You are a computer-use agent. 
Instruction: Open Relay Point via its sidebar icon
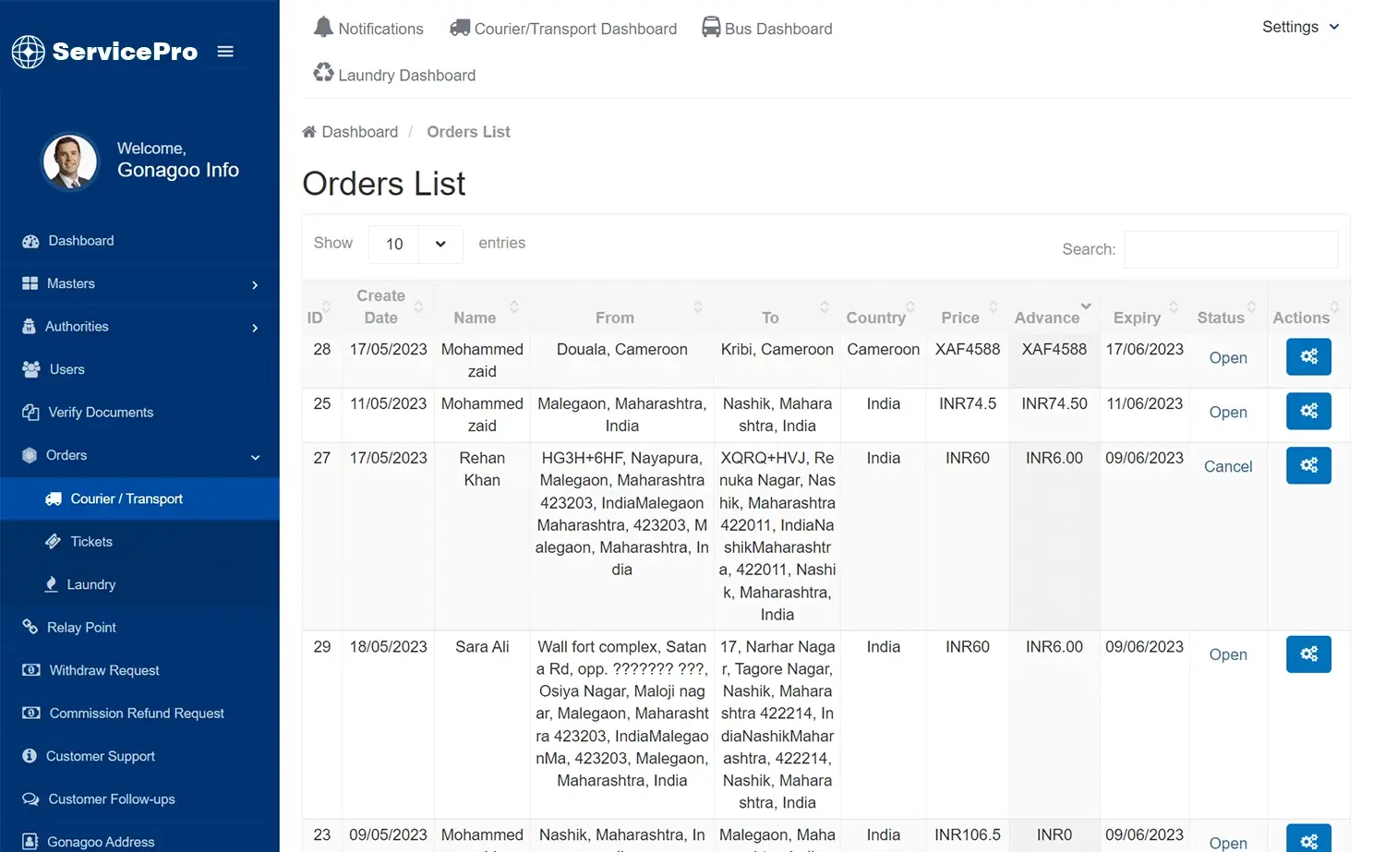point(30,627)
